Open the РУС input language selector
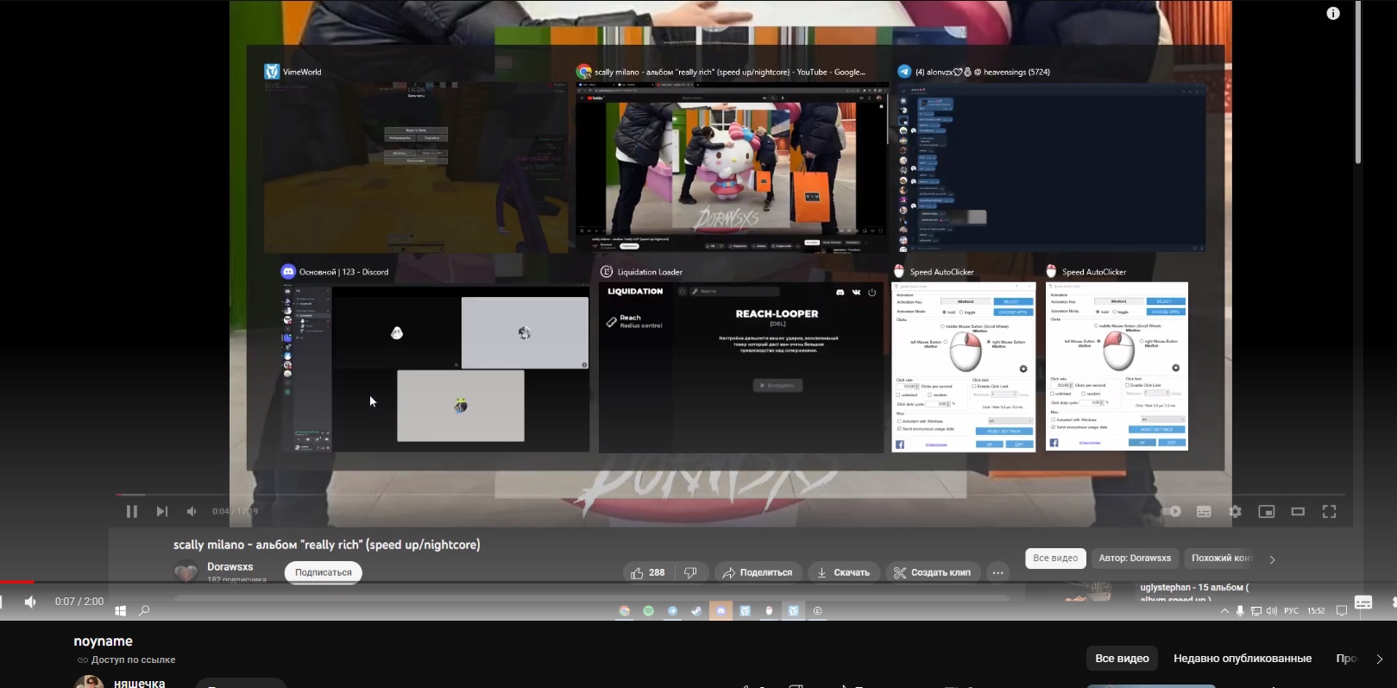 1291,611
